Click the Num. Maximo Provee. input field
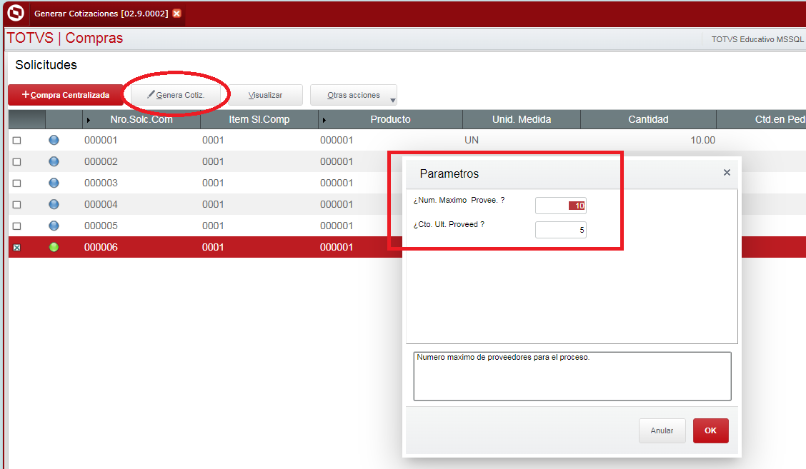Image resolution: width=806 pixels, height=469 pixels. [561, 206]
